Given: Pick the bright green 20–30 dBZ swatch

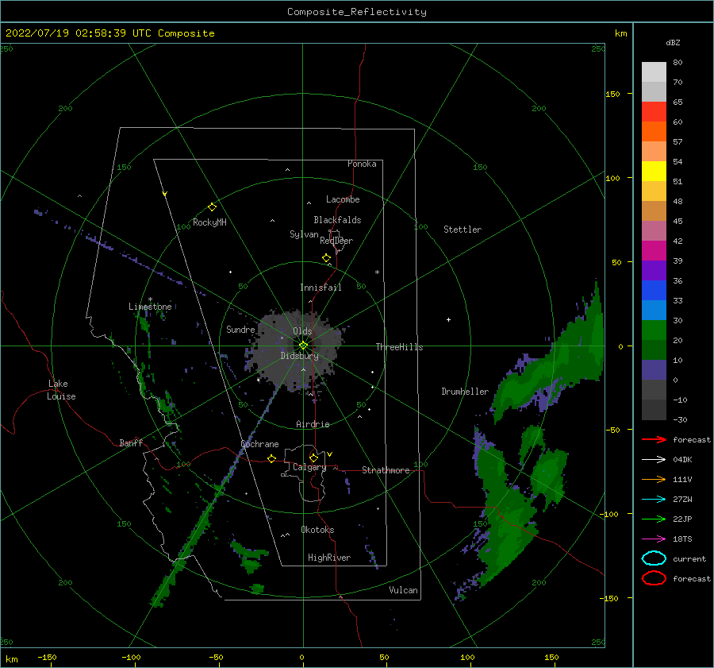Looking at the screenshot, I should click(x=654, y=330).
